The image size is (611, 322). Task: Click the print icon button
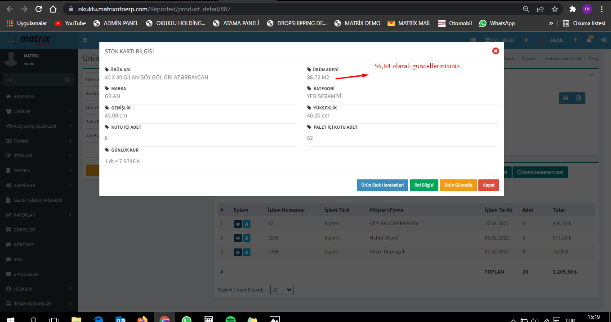click(x=566, y=98)
